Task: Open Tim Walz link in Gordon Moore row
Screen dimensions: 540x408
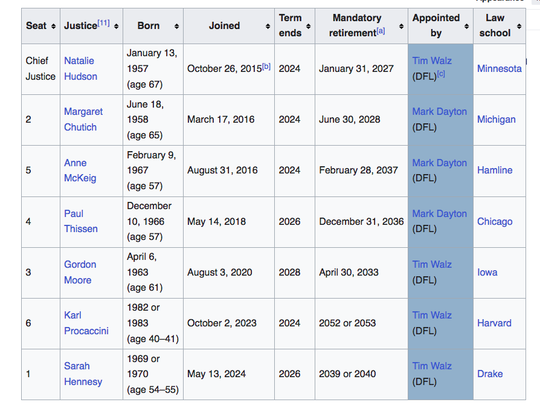Action: (x=432, y=265)
